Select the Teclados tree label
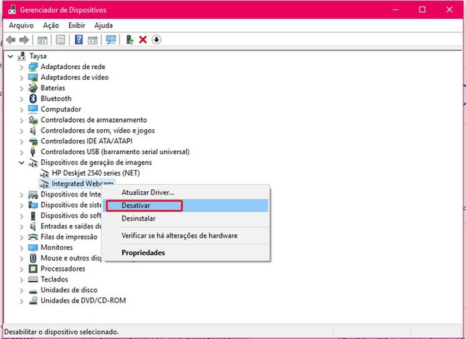 click(x=54, y=279)
